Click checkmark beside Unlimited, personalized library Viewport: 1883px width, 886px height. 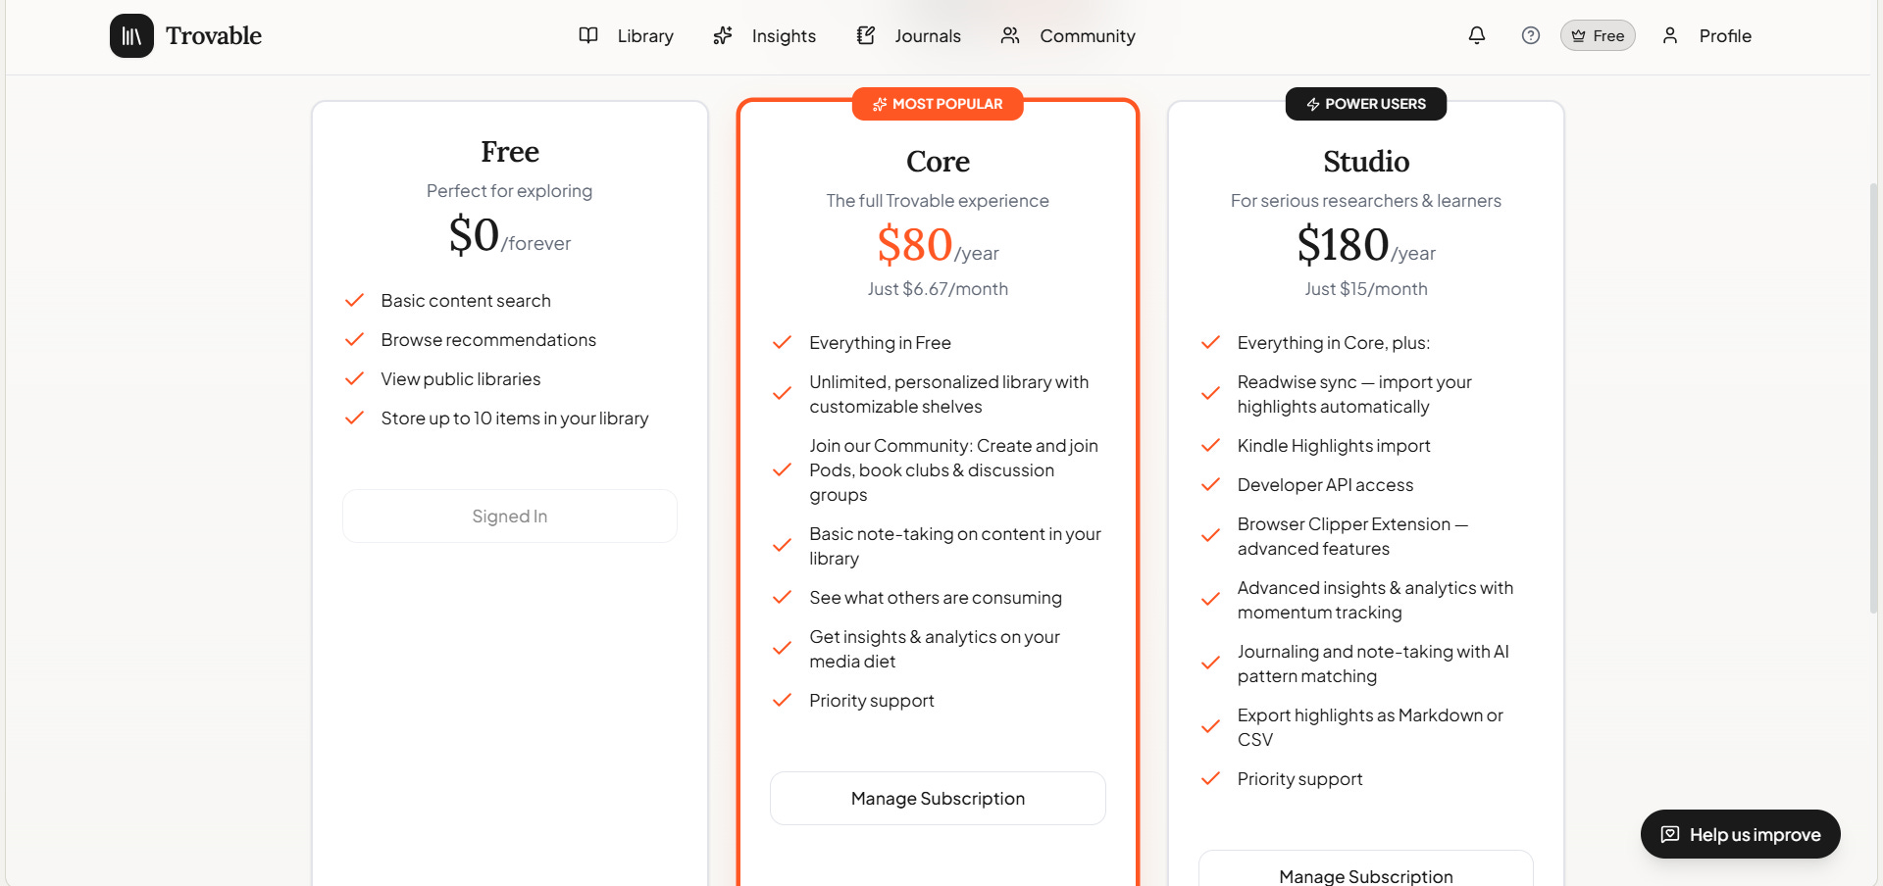point(783,393)
